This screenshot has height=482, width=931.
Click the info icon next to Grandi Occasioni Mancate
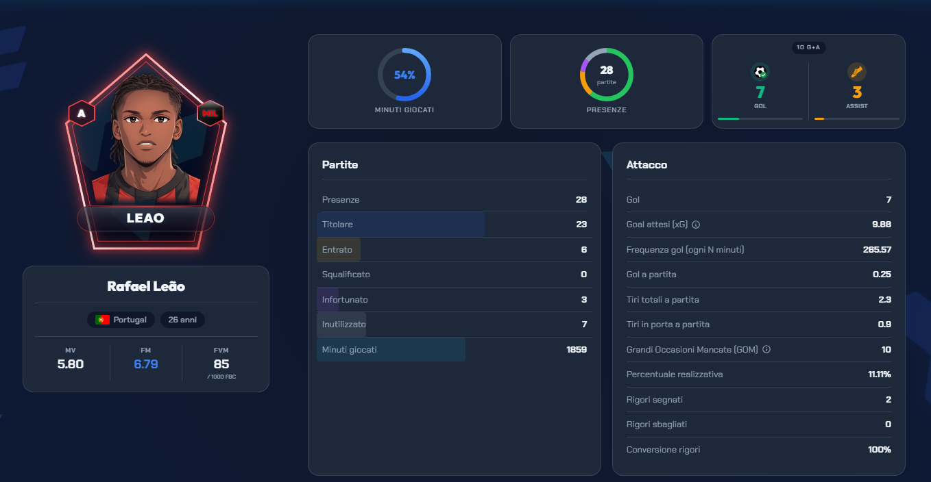766,349
